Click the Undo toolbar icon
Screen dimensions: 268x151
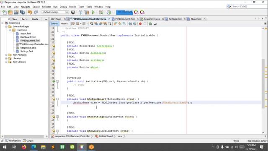click(x=30, y=12)
